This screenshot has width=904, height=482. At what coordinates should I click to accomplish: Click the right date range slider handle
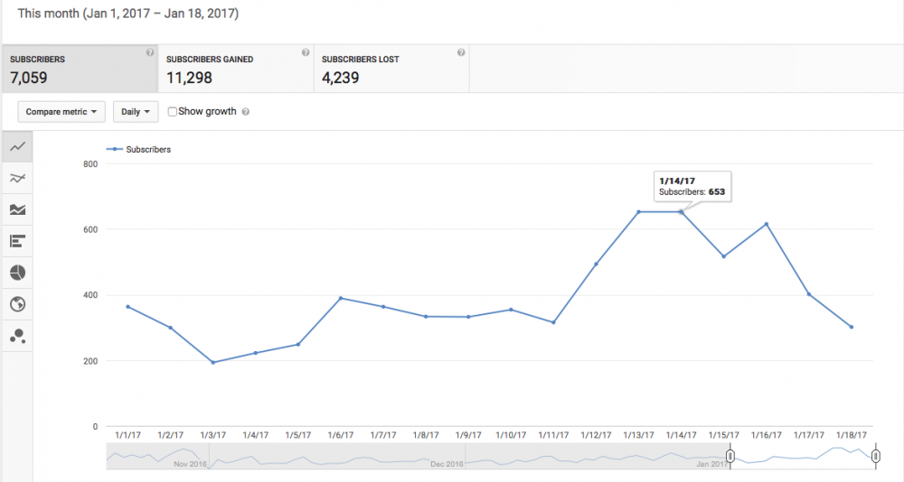click(875, 457)
